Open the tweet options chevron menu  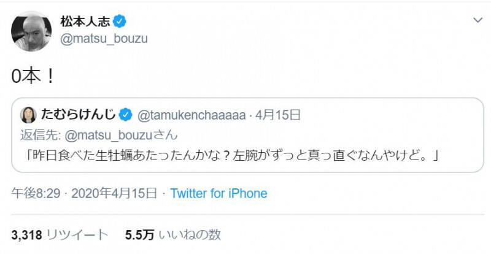478,21
